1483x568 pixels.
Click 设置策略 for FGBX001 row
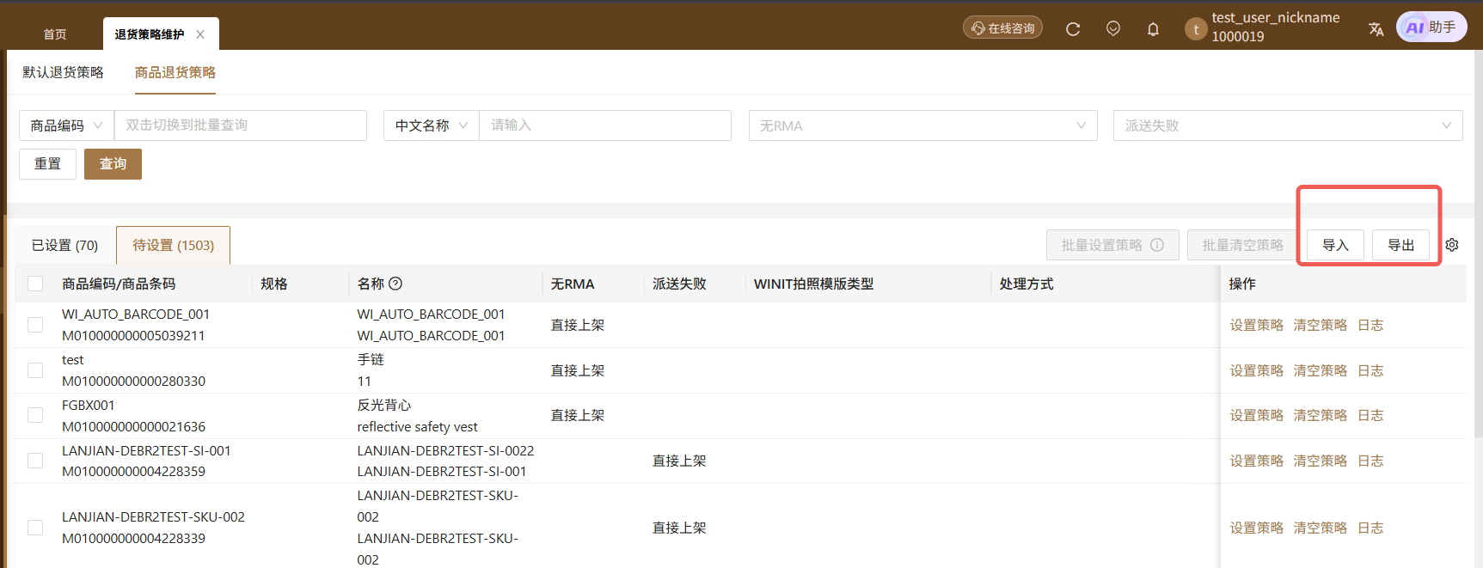point(1257,415)
